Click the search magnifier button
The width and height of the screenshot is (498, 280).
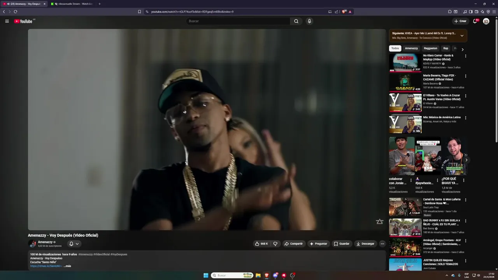pyautogui.click(x=296, y=21)
